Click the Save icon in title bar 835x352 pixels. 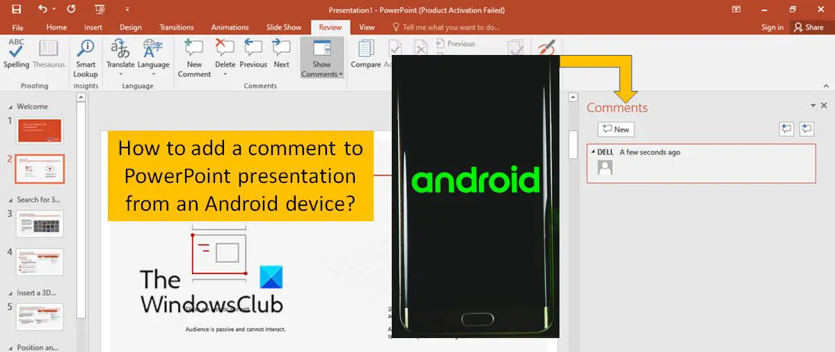click(x=16, y=10)
